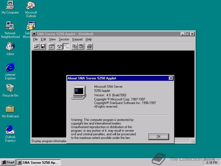Screen dimensions: 221x166
Task: Open the Session menu
Action: coord(64,39)
